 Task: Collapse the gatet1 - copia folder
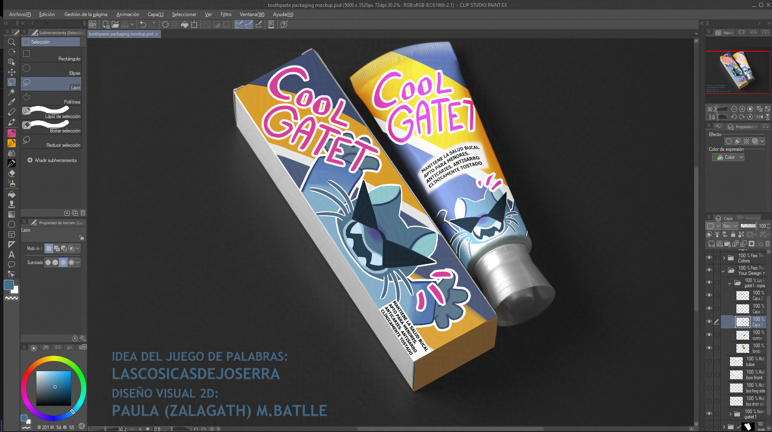730,283
